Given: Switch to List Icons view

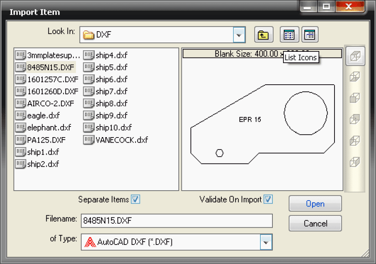Looking at the screenshot, I should [x=289, y=35].
